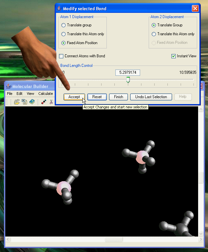Click the right arrow of horizontal scrollbar
Viewport: 208px width, 252px height.
201,239
